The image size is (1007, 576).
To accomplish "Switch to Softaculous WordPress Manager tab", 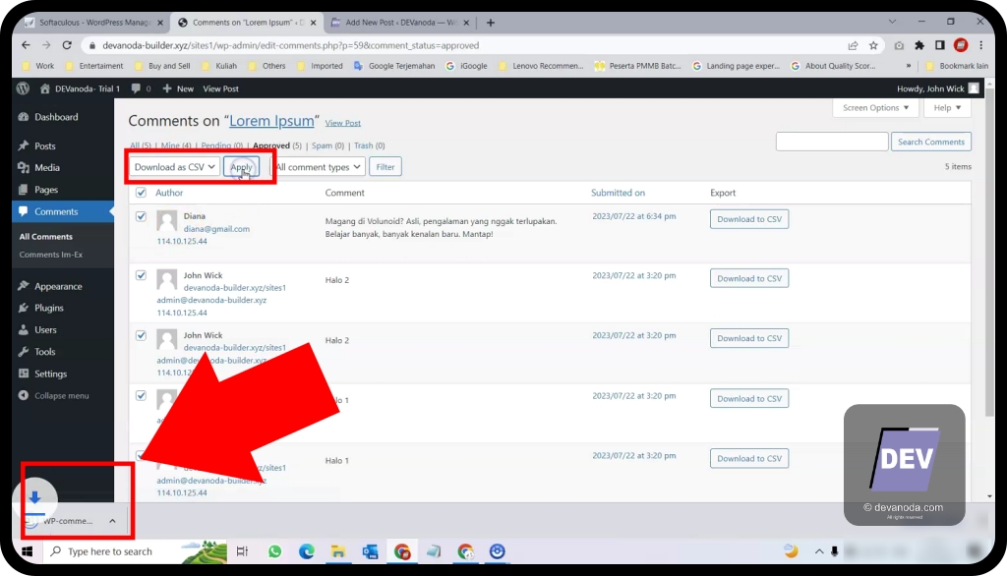I will click(x=94, y=23).
